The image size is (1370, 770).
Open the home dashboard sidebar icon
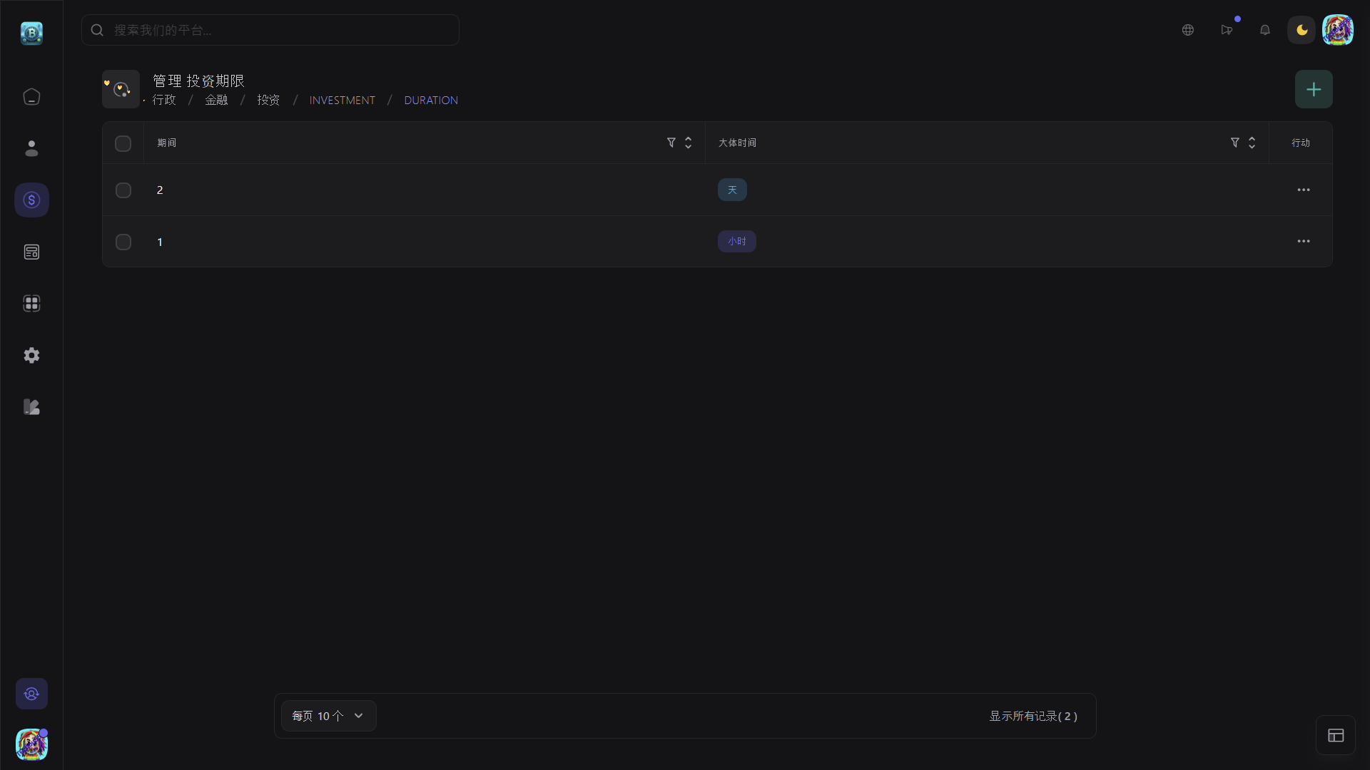click(x=31, y=97)
